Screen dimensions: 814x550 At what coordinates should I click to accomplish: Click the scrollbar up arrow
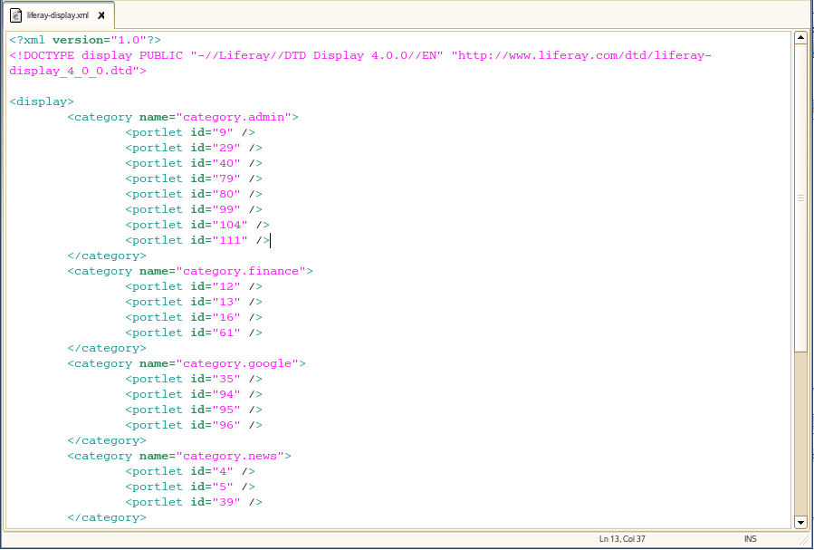(800, 37)
